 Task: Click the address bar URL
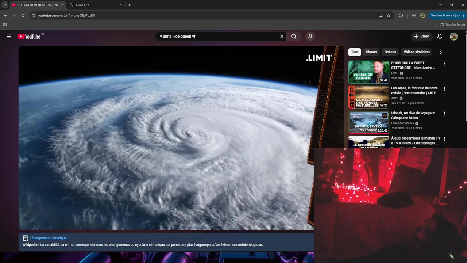[67, 15]
